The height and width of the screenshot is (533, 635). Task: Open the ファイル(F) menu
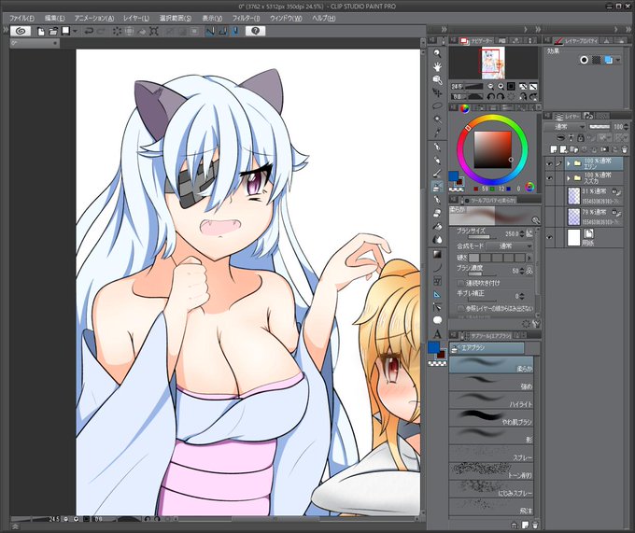[21, 19]
